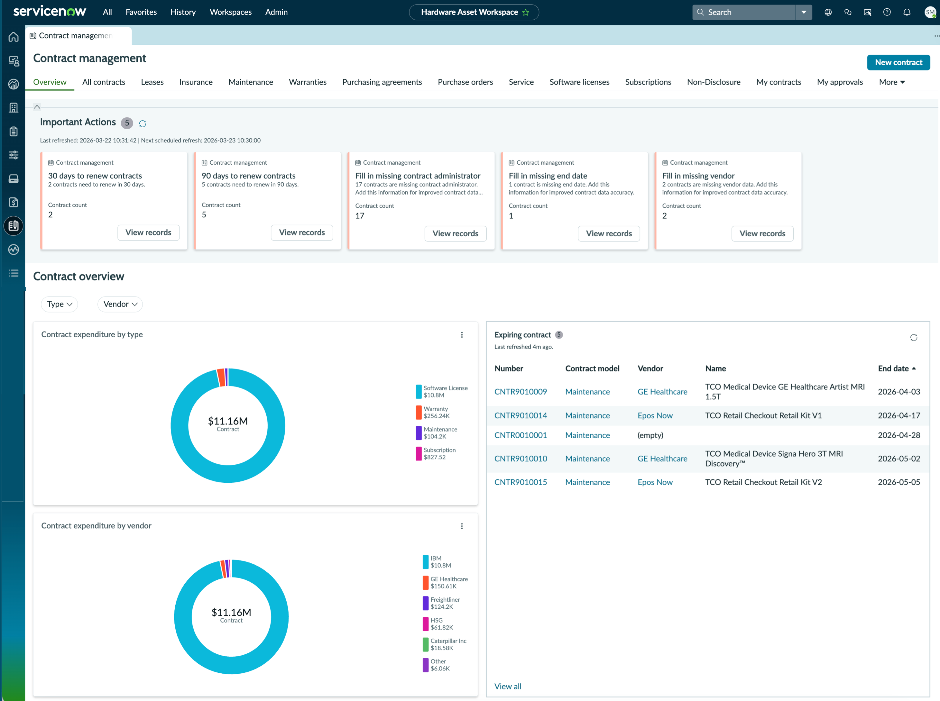The image size is (940, 701).
Task: Select the Contract management workspace tab
Action: 78,36
